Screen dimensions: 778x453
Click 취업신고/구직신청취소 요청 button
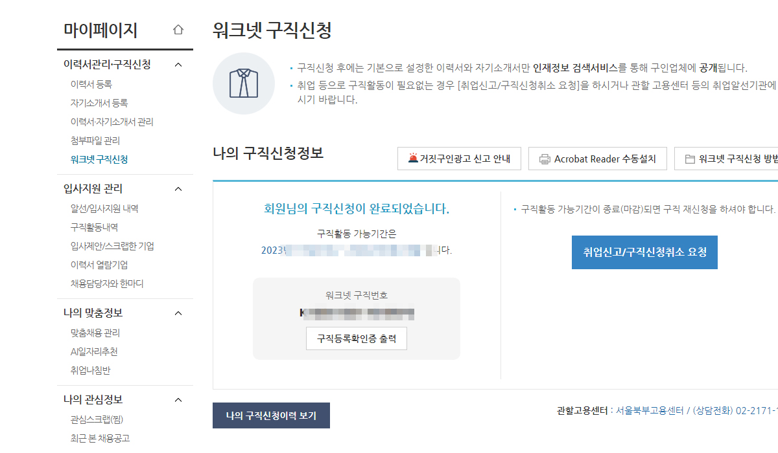pyautogui.click(x=644, y=252)
